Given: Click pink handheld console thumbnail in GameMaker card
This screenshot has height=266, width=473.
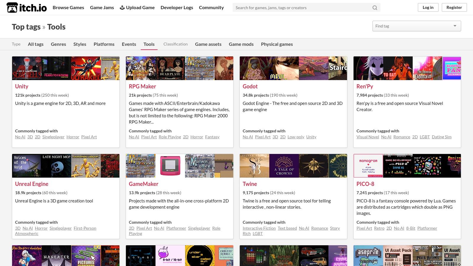Looking at the screenshot, I should point(170,166).
